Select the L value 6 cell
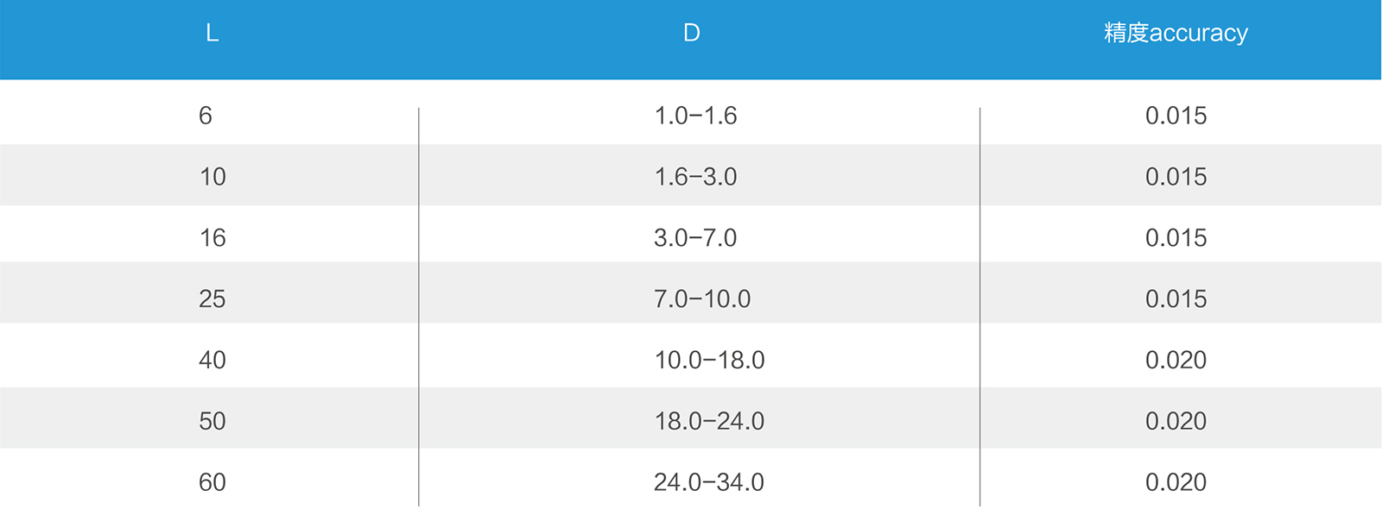 (x=206, y=116)
